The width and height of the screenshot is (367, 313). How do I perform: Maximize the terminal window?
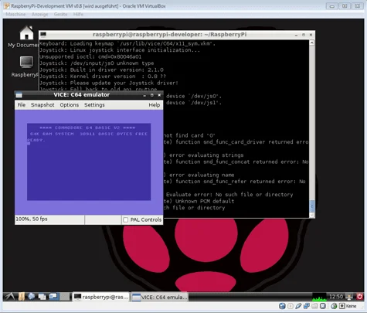tap(304, 35)
